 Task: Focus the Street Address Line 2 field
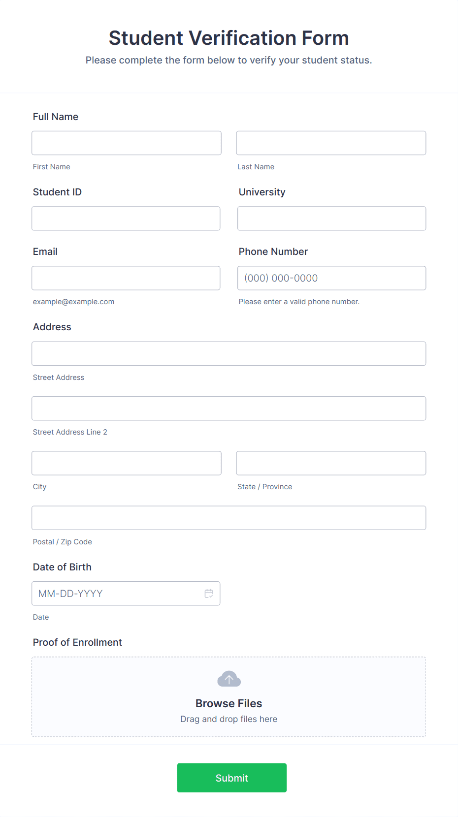click(229, 408)
